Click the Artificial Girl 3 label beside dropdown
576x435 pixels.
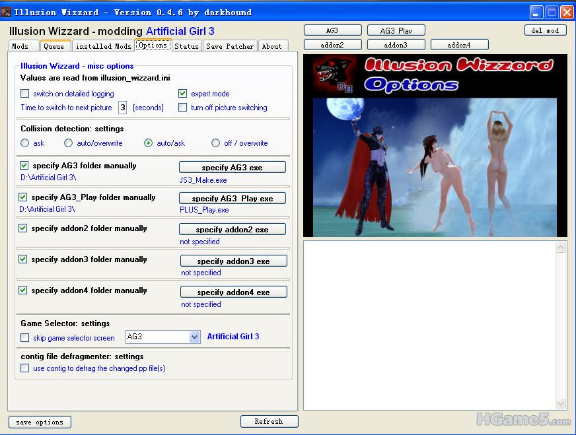[233, 336]
